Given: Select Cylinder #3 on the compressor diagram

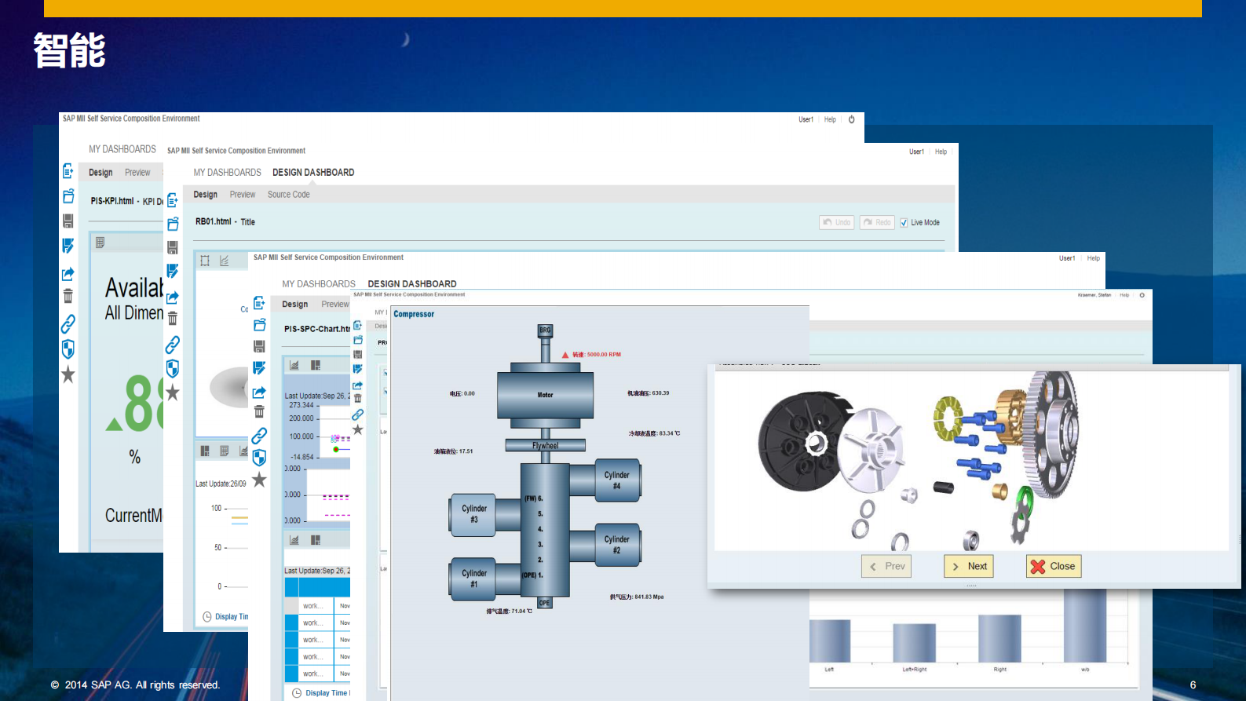Looking at the screenshot, I should [x=473, y=514].
